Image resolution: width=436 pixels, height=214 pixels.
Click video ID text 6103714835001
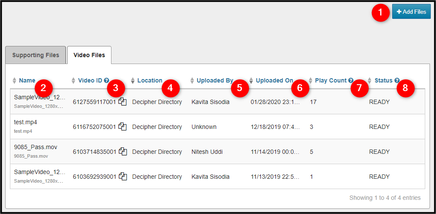(x=94, y=152)
